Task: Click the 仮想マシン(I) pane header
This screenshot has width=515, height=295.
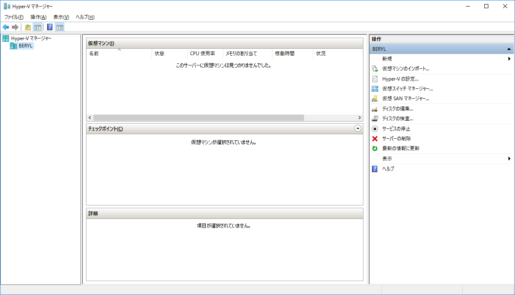Action: (x=225, y=43)
